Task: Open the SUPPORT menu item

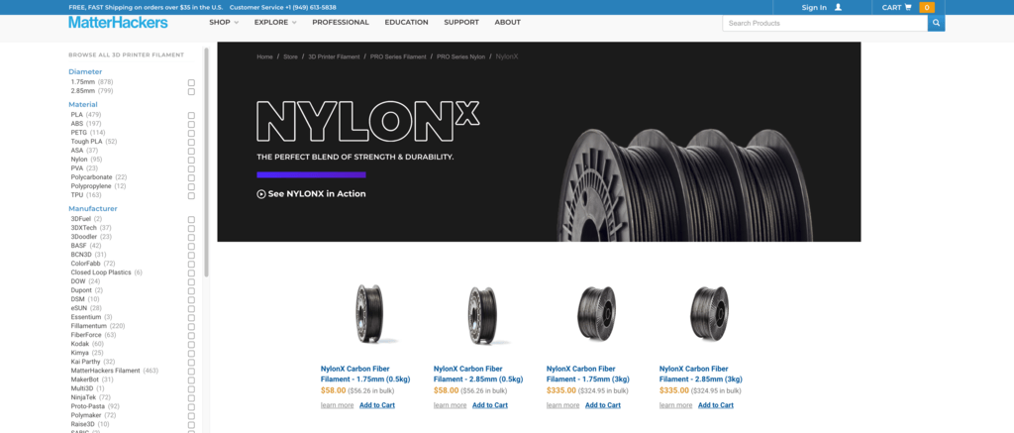Action: pyautogui.click(x=461, y=22)
